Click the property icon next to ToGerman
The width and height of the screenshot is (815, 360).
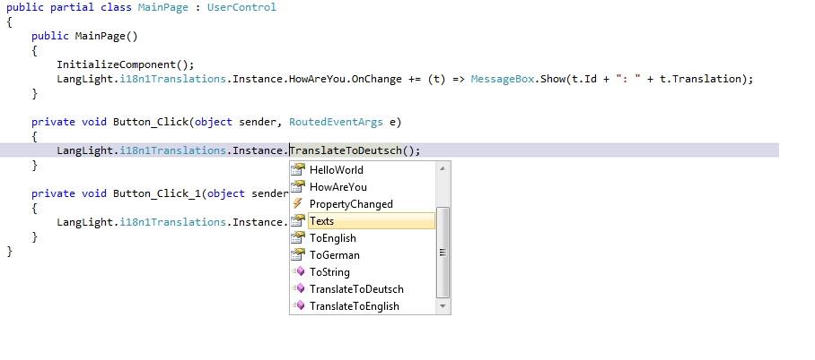coord(299,255)
